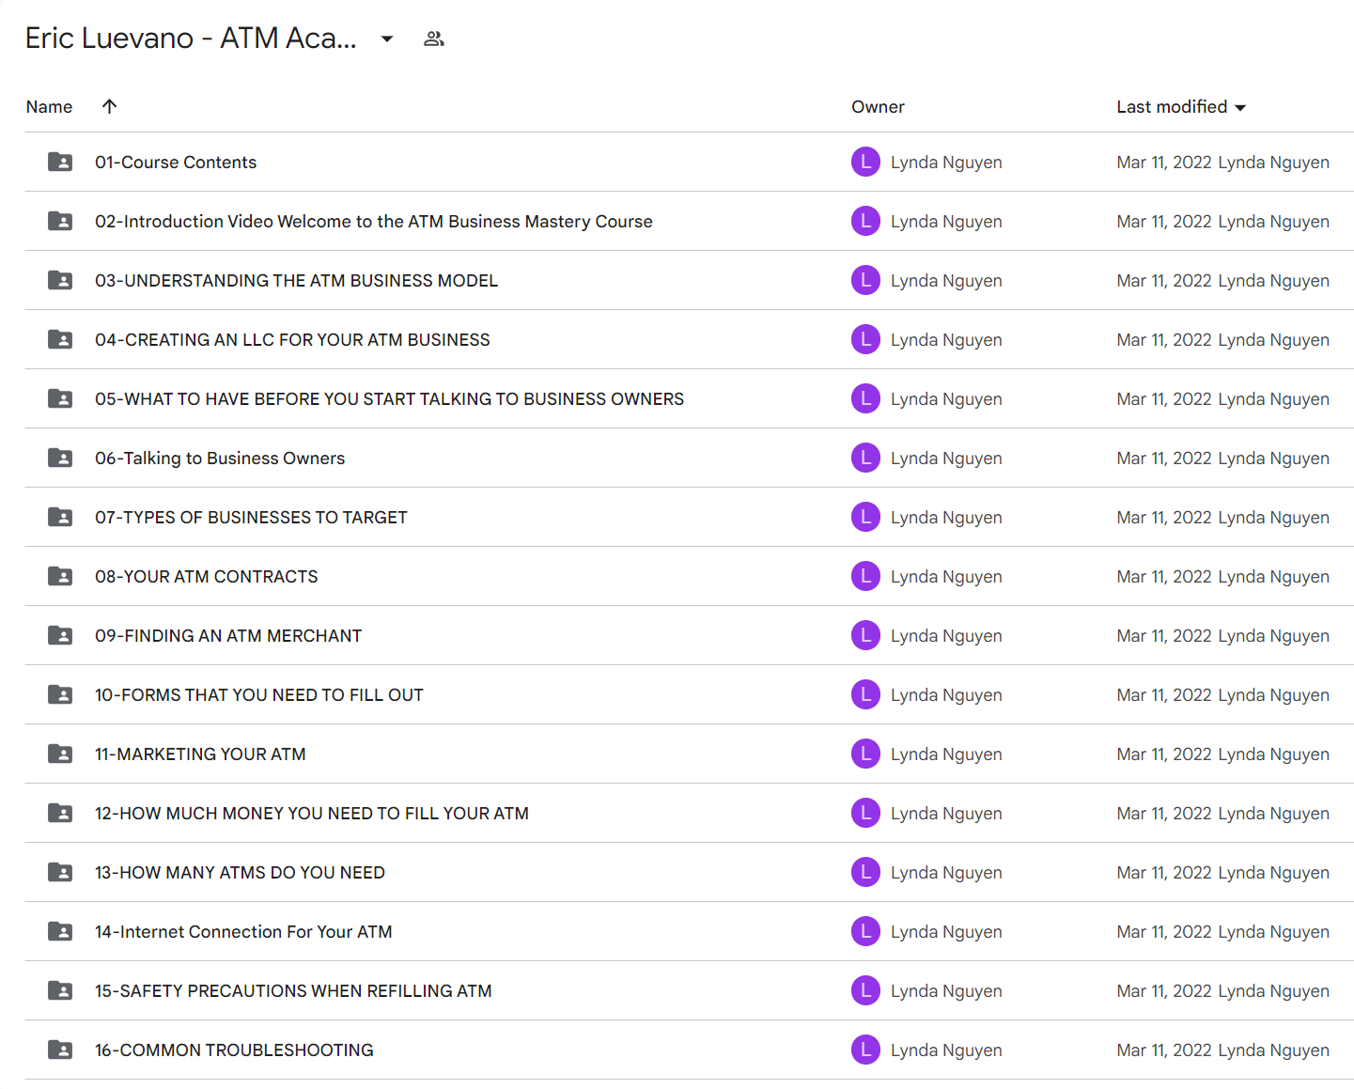
Task: Select 10-FORMS THAT YOU NEED TO FILL OUT
Action: (259, 695)
